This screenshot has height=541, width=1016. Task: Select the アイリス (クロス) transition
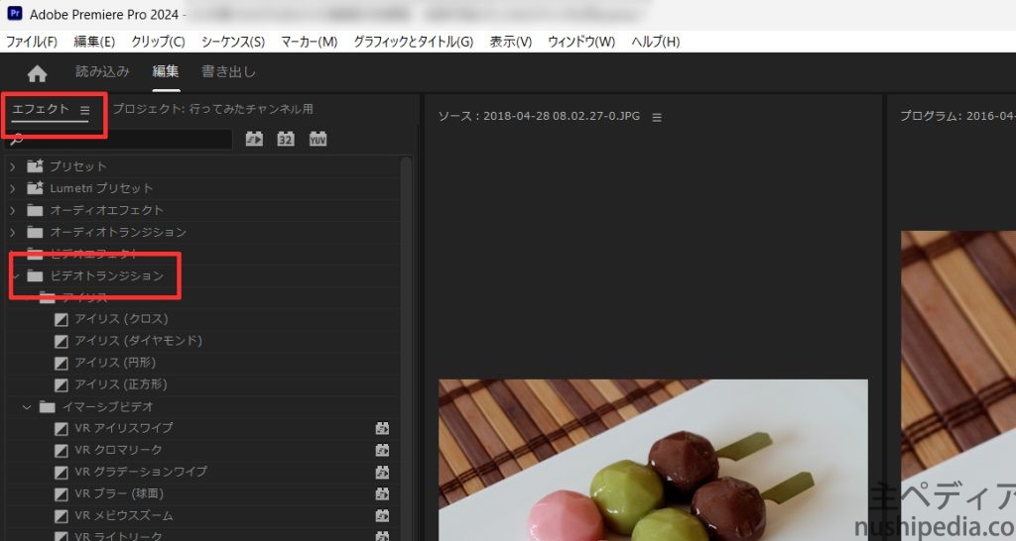(121, 319)
